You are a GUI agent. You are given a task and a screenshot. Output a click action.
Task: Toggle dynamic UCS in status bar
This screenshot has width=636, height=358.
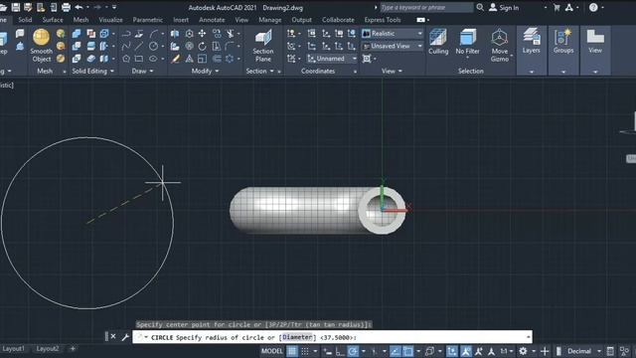pos(452,351)
